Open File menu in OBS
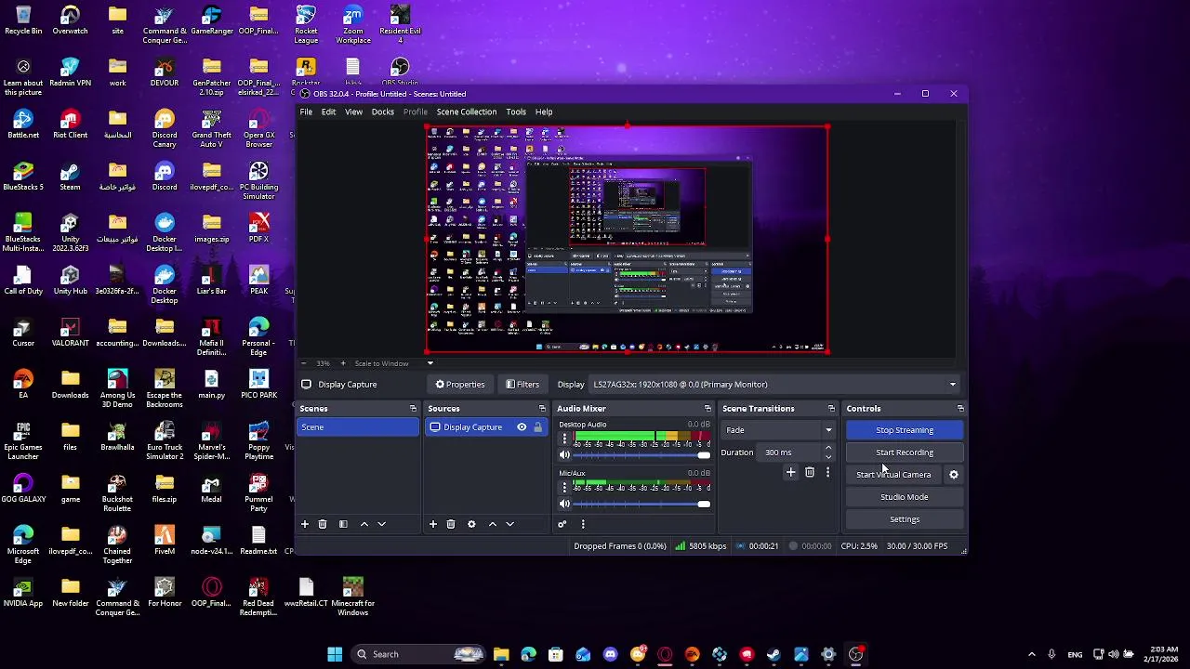Viewport: 1190px width, 669px height. (306, 111)
